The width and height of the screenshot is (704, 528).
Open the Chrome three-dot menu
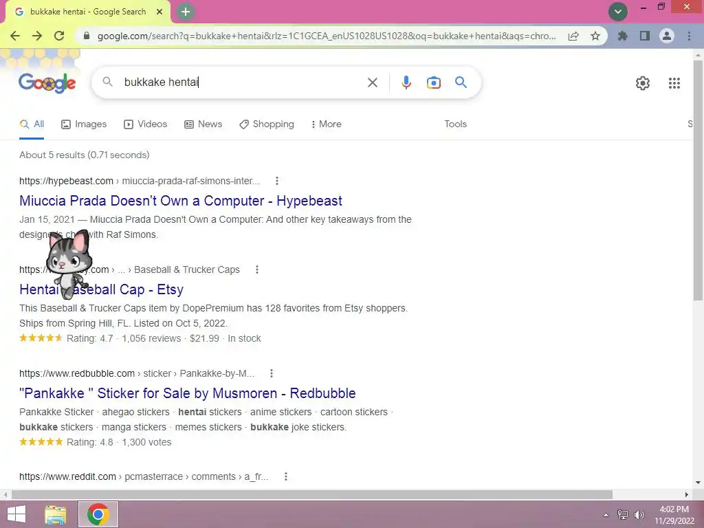689,36
